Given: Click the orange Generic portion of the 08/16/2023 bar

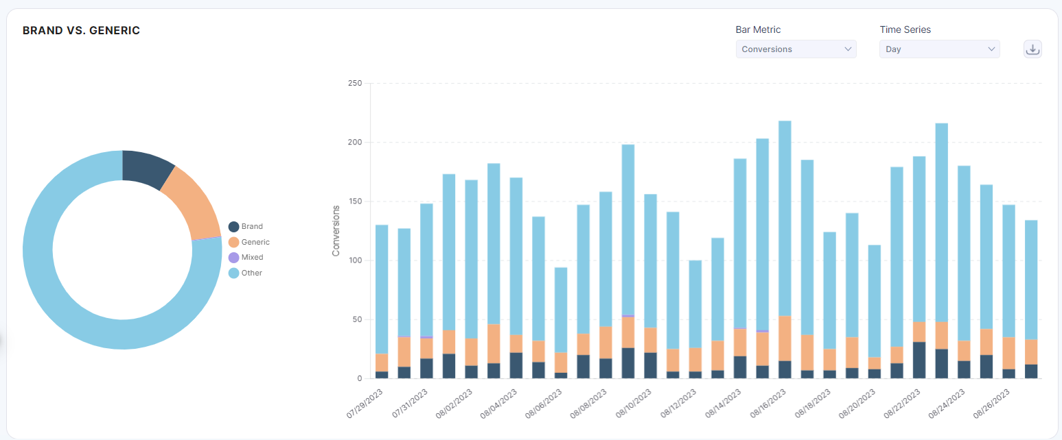Looking at the screenshot, I should pos(785,338).
